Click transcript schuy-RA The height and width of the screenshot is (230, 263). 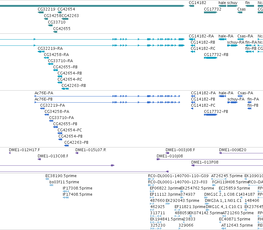coord(236,42)
